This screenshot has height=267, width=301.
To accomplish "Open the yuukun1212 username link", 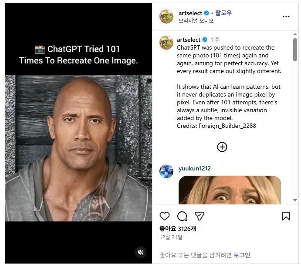I will 194,168.
